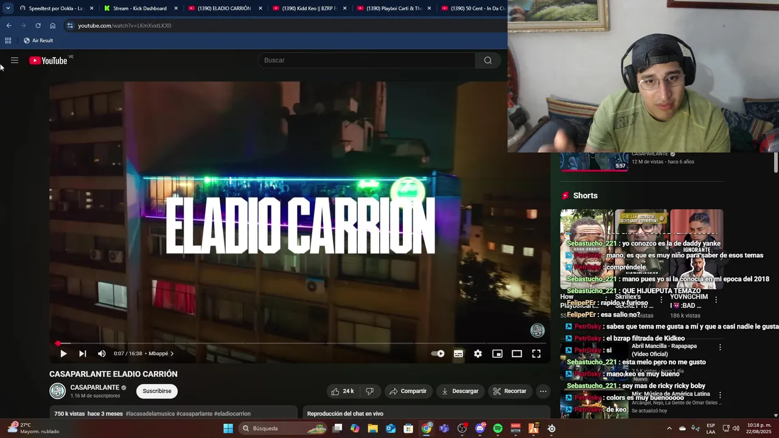Open the CASAPARLANTE channel avatar
This screenshot has width=779, height=438.
[x=57, y=391]
